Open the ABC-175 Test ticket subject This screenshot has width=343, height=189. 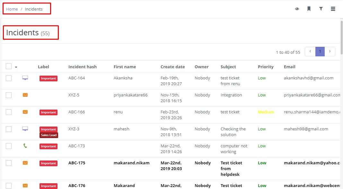pos(232,168)
